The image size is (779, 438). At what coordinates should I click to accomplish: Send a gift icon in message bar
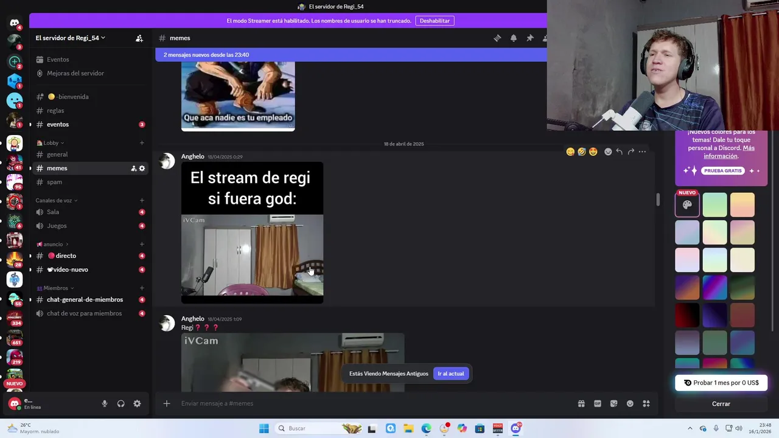[x=581, y=403]
